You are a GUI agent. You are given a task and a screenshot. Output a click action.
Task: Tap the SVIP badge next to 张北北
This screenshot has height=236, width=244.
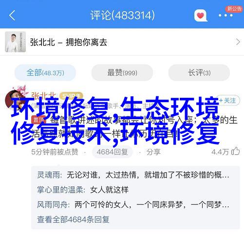pyautogui.click(x=71, y=95)
